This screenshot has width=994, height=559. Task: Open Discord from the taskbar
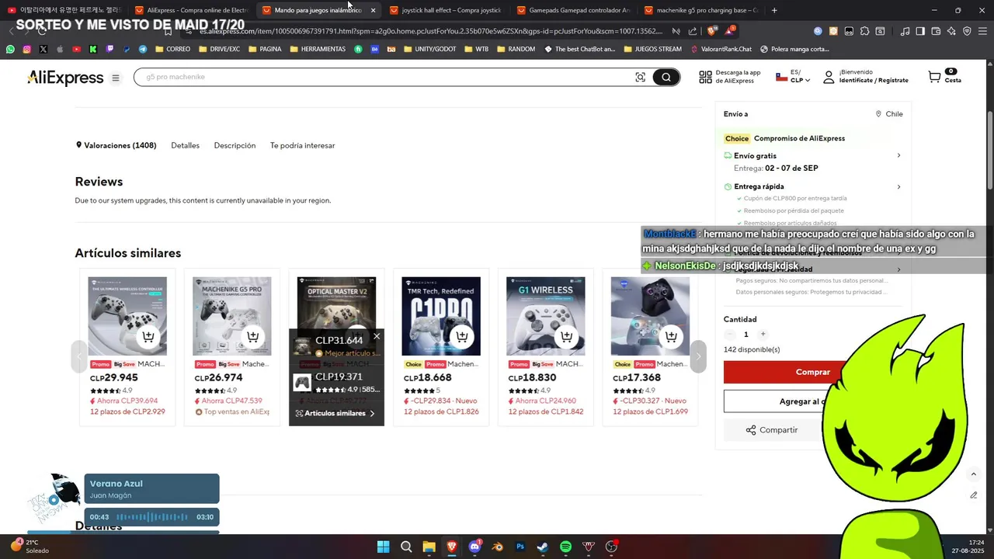coord(474,547)
